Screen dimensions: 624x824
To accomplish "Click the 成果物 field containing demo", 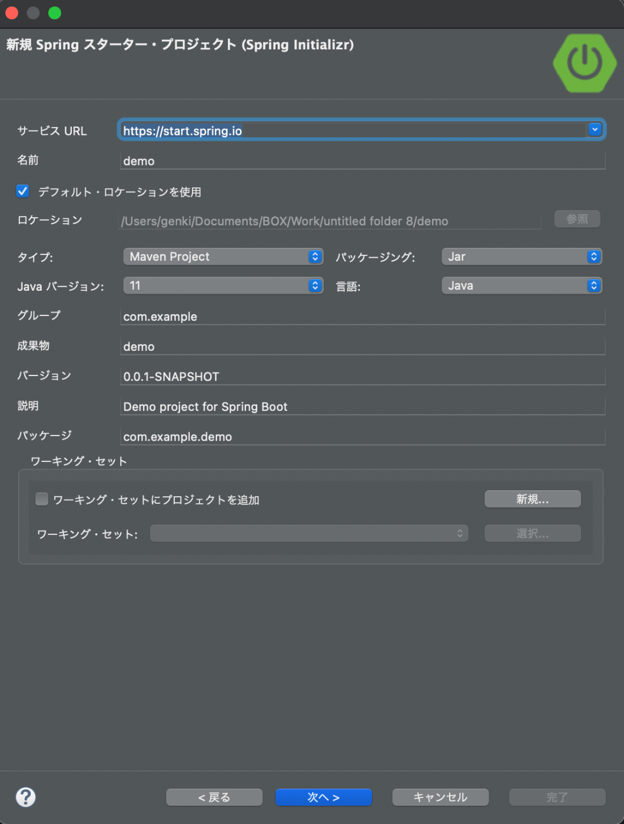I will point(363,346).
